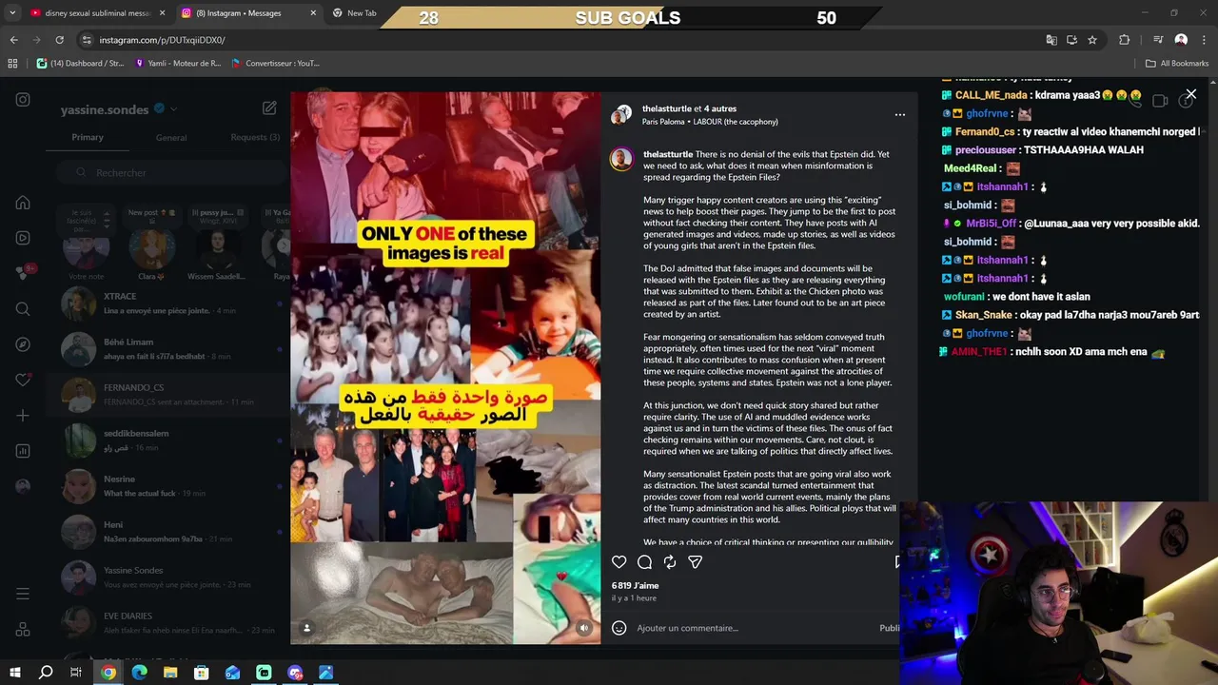1218x685 pixels.
Task: Open Wissem Saadell's note in the notes row
Action: tap(220, 248)
